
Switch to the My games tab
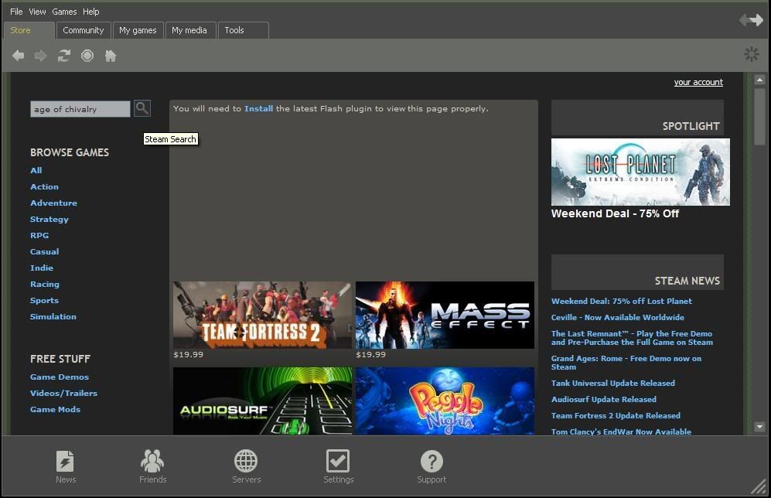138,30
